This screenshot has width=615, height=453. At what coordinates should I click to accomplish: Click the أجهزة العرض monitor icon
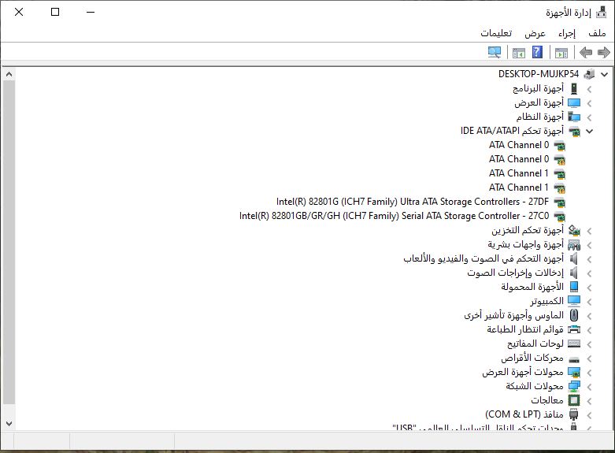coord(574,103)
